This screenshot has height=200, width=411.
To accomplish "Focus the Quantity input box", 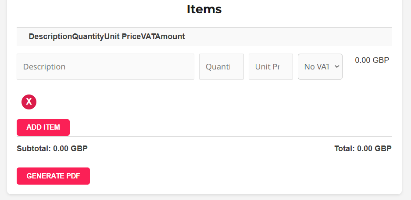I will click(221, 67).
